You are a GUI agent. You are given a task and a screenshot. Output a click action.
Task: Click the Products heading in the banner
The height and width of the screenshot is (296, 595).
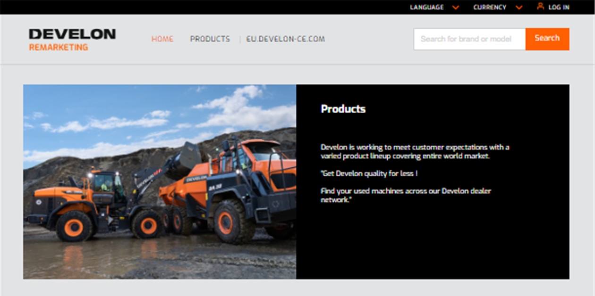343,109
